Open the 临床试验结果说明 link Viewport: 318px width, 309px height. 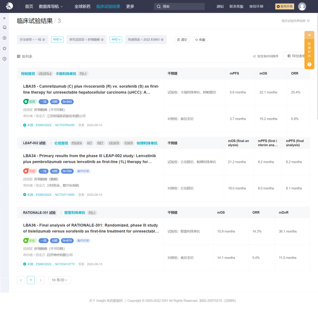[294, 21]
